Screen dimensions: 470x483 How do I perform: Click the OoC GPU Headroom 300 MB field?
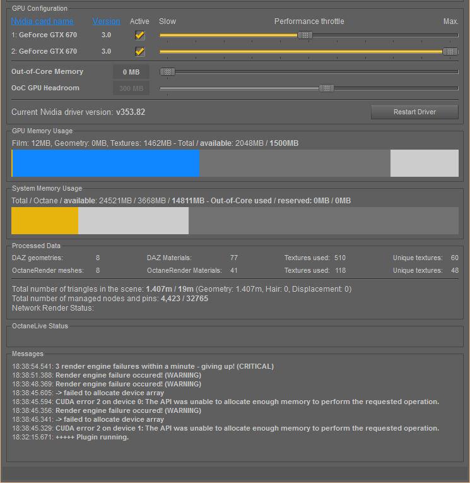[131, 88]
